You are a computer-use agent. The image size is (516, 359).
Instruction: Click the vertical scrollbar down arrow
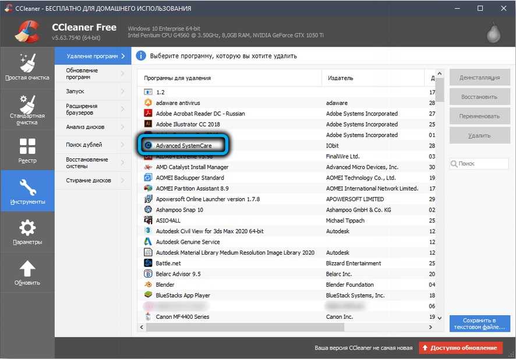point(439,318)
